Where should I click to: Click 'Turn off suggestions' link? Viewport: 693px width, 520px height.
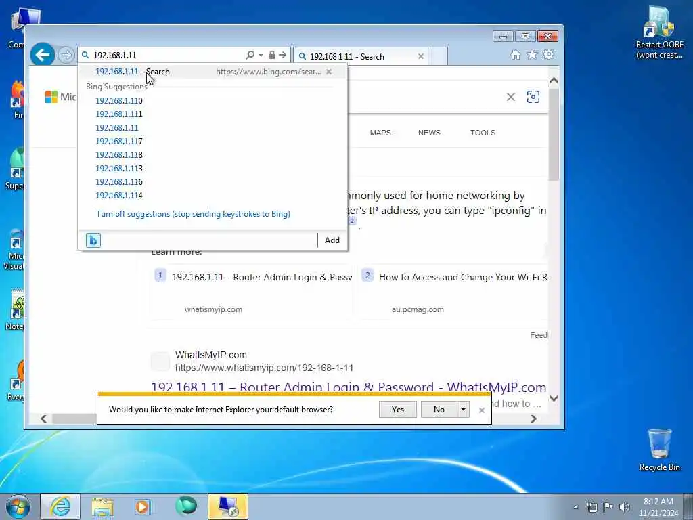pos(193,214)
